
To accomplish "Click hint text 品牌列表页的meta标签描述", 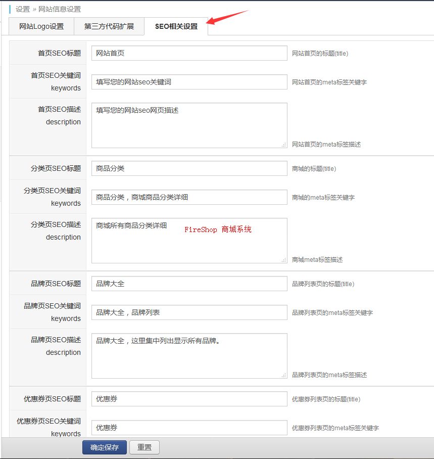I will pyautogui.click(x=329, y=375).
